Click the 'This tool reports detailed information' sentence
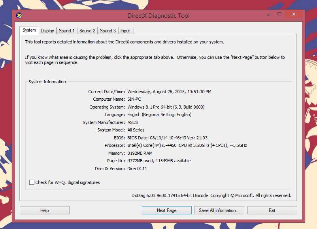317x229 pixels. click(x=125, y=42)
